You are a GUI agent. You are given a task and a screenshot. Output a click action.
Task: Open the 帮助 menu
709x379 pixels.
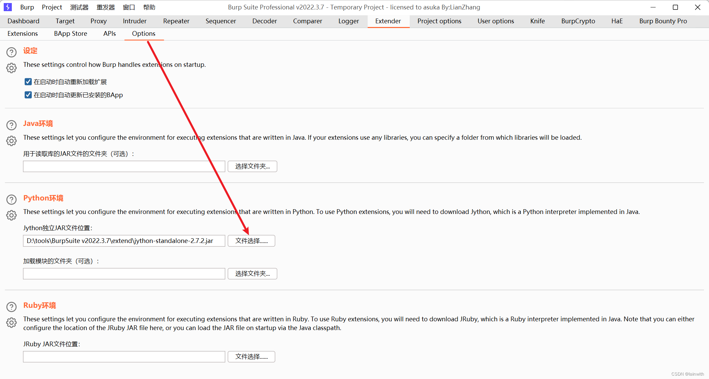(x=149, y=7)
